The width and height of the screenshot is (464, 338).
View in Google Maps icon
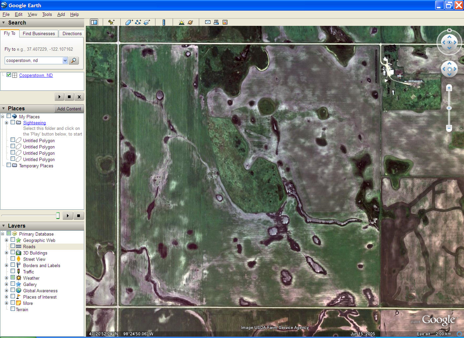225,22
